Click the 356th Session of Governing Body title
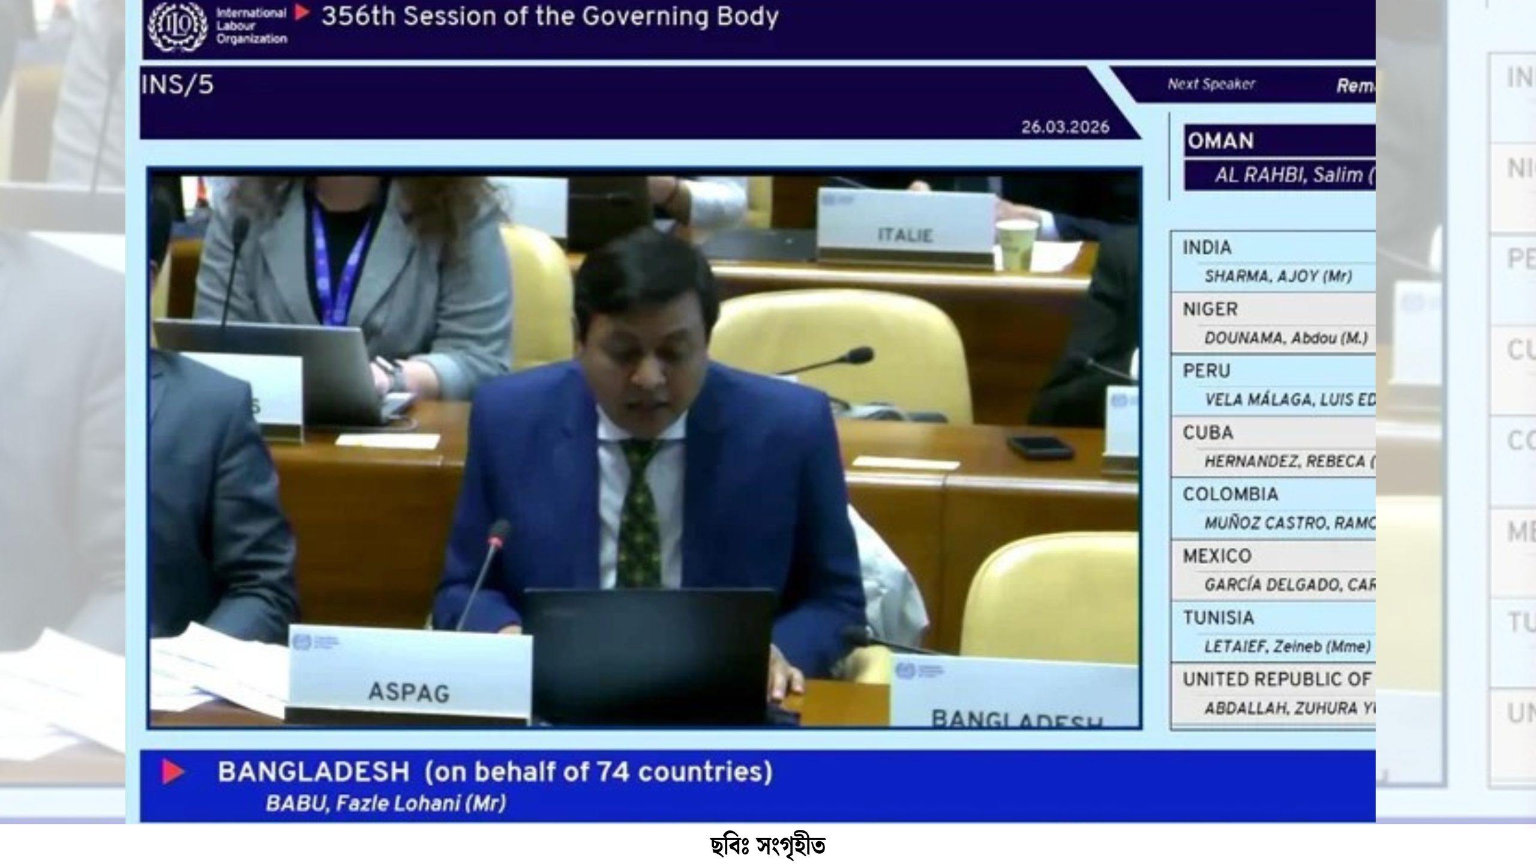 550,17
